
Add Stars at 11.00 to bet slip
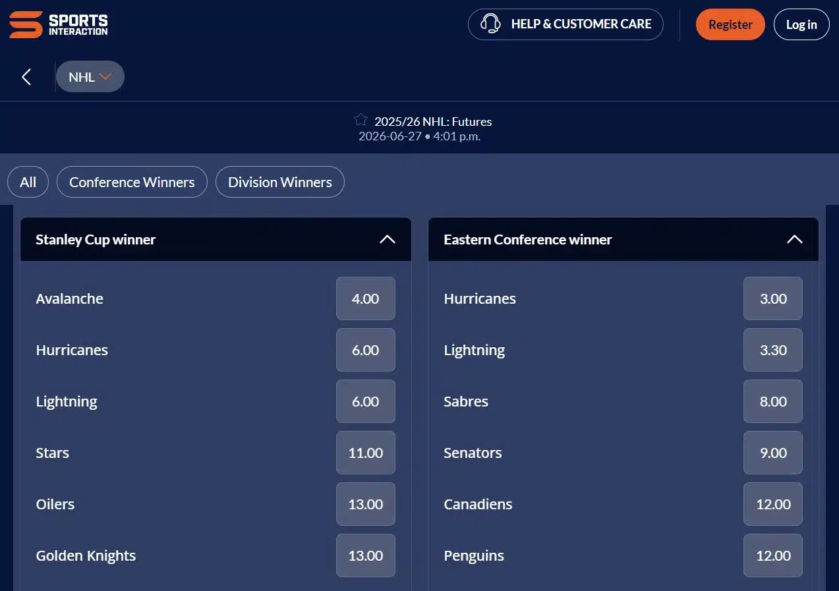365,453
